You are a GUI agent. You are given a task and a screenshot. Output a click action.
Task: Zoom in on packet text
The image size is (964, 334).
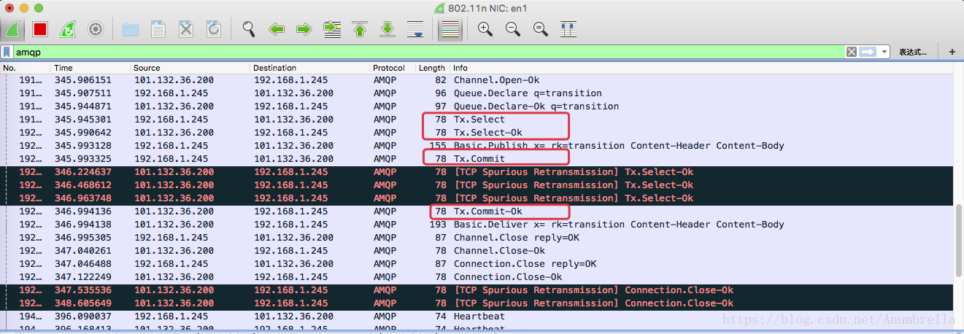[485, 29]
